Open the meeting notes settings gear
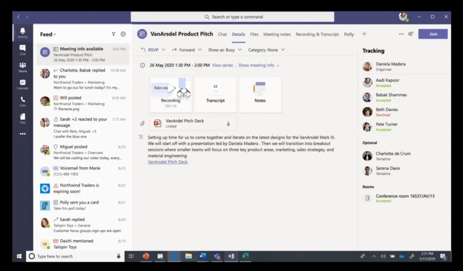Viewport: 463px width, 271px height. (x=123, y=34)
